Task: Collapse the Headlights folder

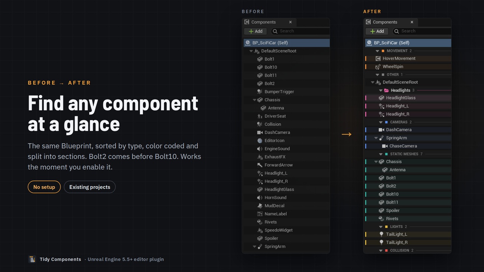Action: coord(381,90)
